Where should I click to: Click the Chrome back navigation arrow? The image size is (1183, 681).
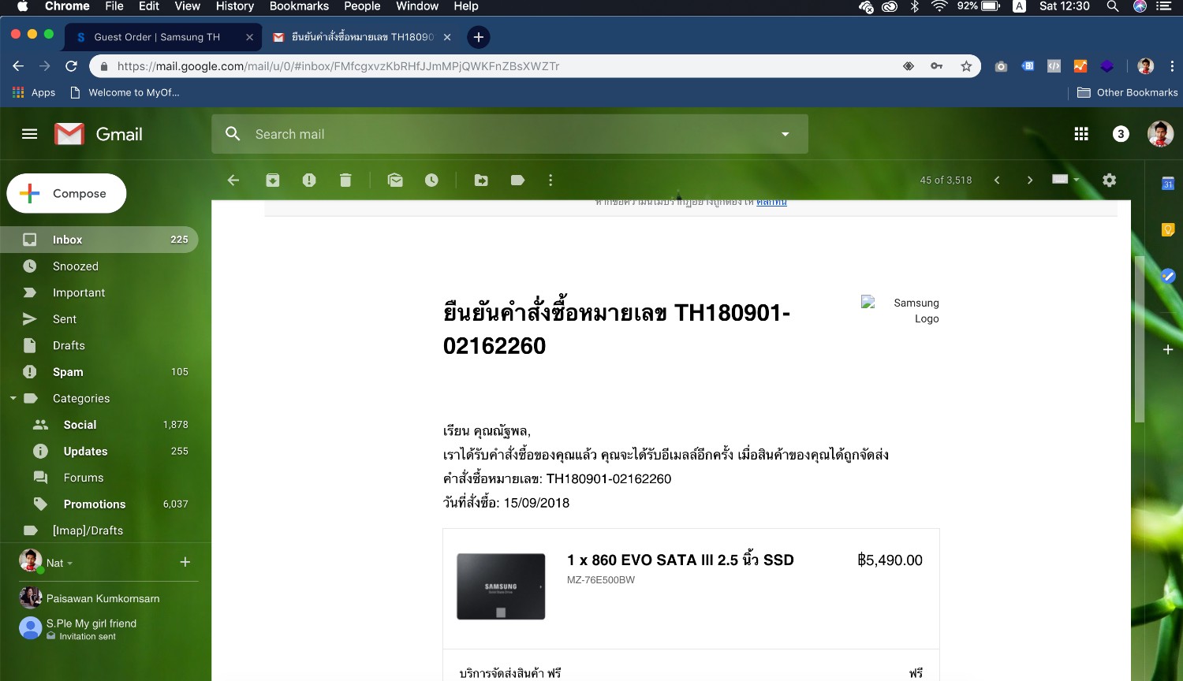point(18,66)
